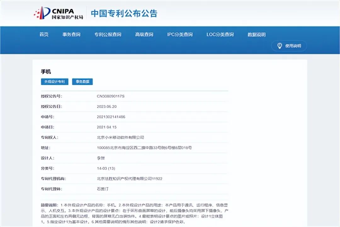The image size is (340, 227).
Task: Click the location pin icon on 使用说明 button
Action: point(280,46)
